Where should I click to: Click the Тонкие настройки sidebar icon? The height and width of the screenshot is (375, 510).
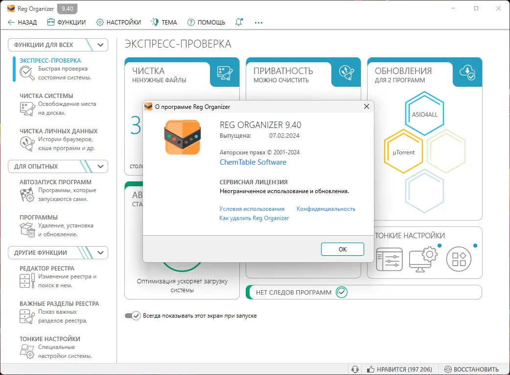coord(27,351)
